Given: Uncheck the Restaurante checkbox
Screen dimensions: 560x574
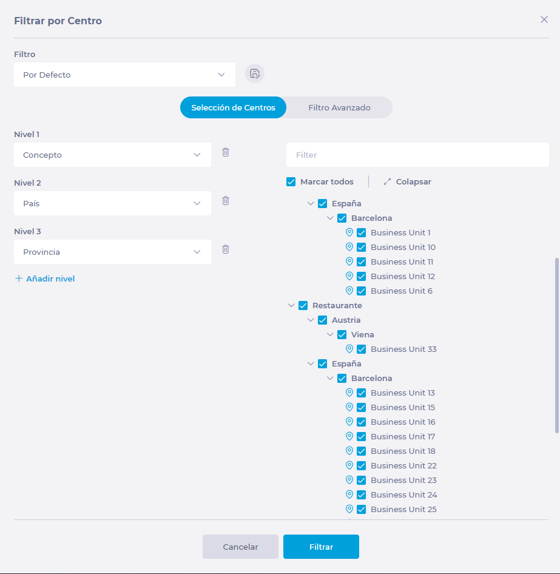Looking at the screenshot, I should point(303,306).
